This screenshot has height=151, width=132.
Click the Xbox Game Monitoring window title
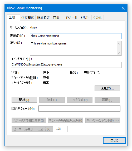click(x=25, y=8)
